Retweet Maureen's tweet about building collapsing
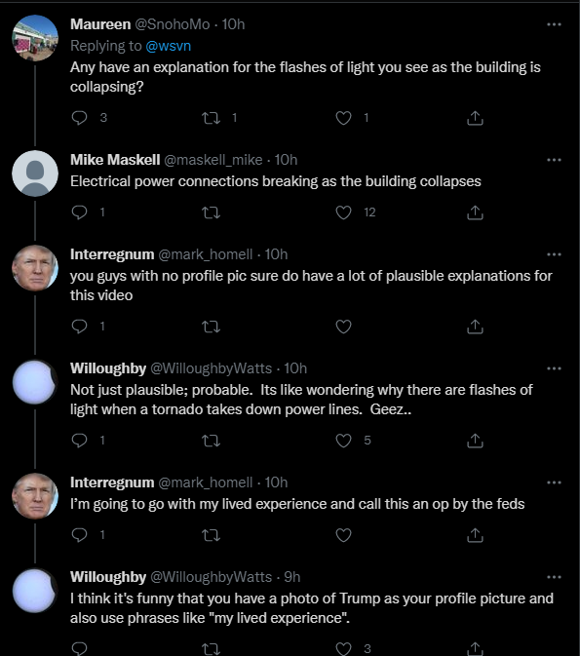Viewport: 580px width, 656px height. 211,118
